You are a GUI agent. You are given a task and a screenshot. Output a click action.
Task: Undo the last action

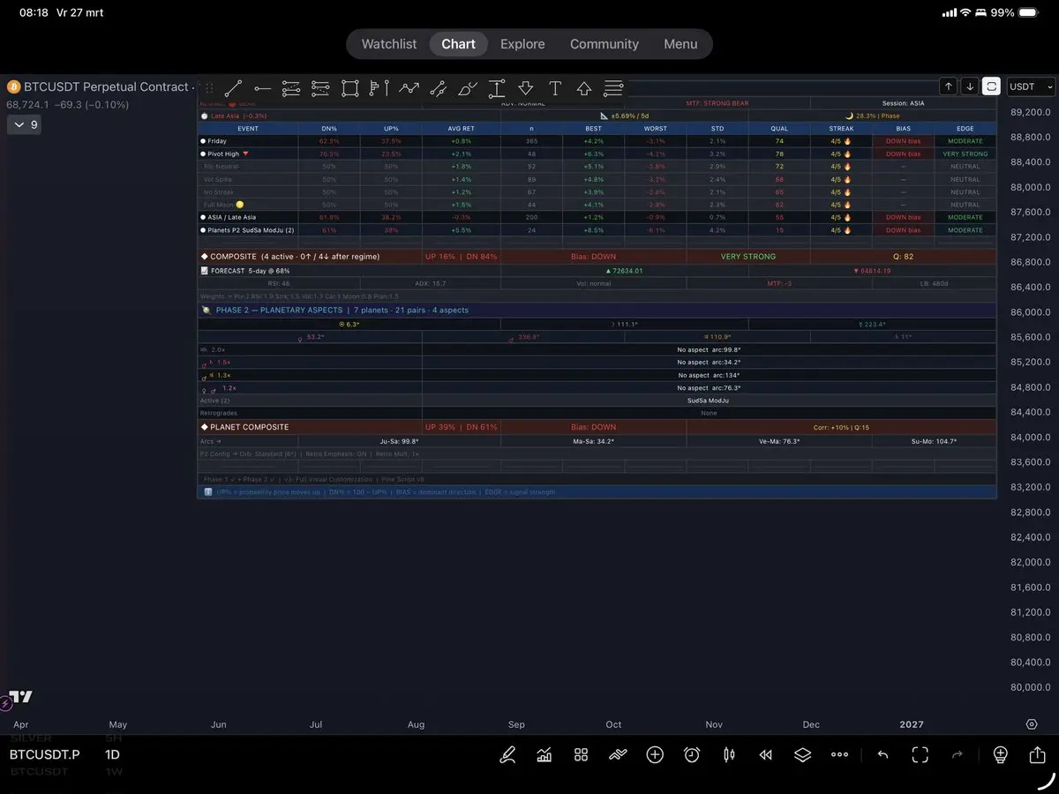[882, 754]
